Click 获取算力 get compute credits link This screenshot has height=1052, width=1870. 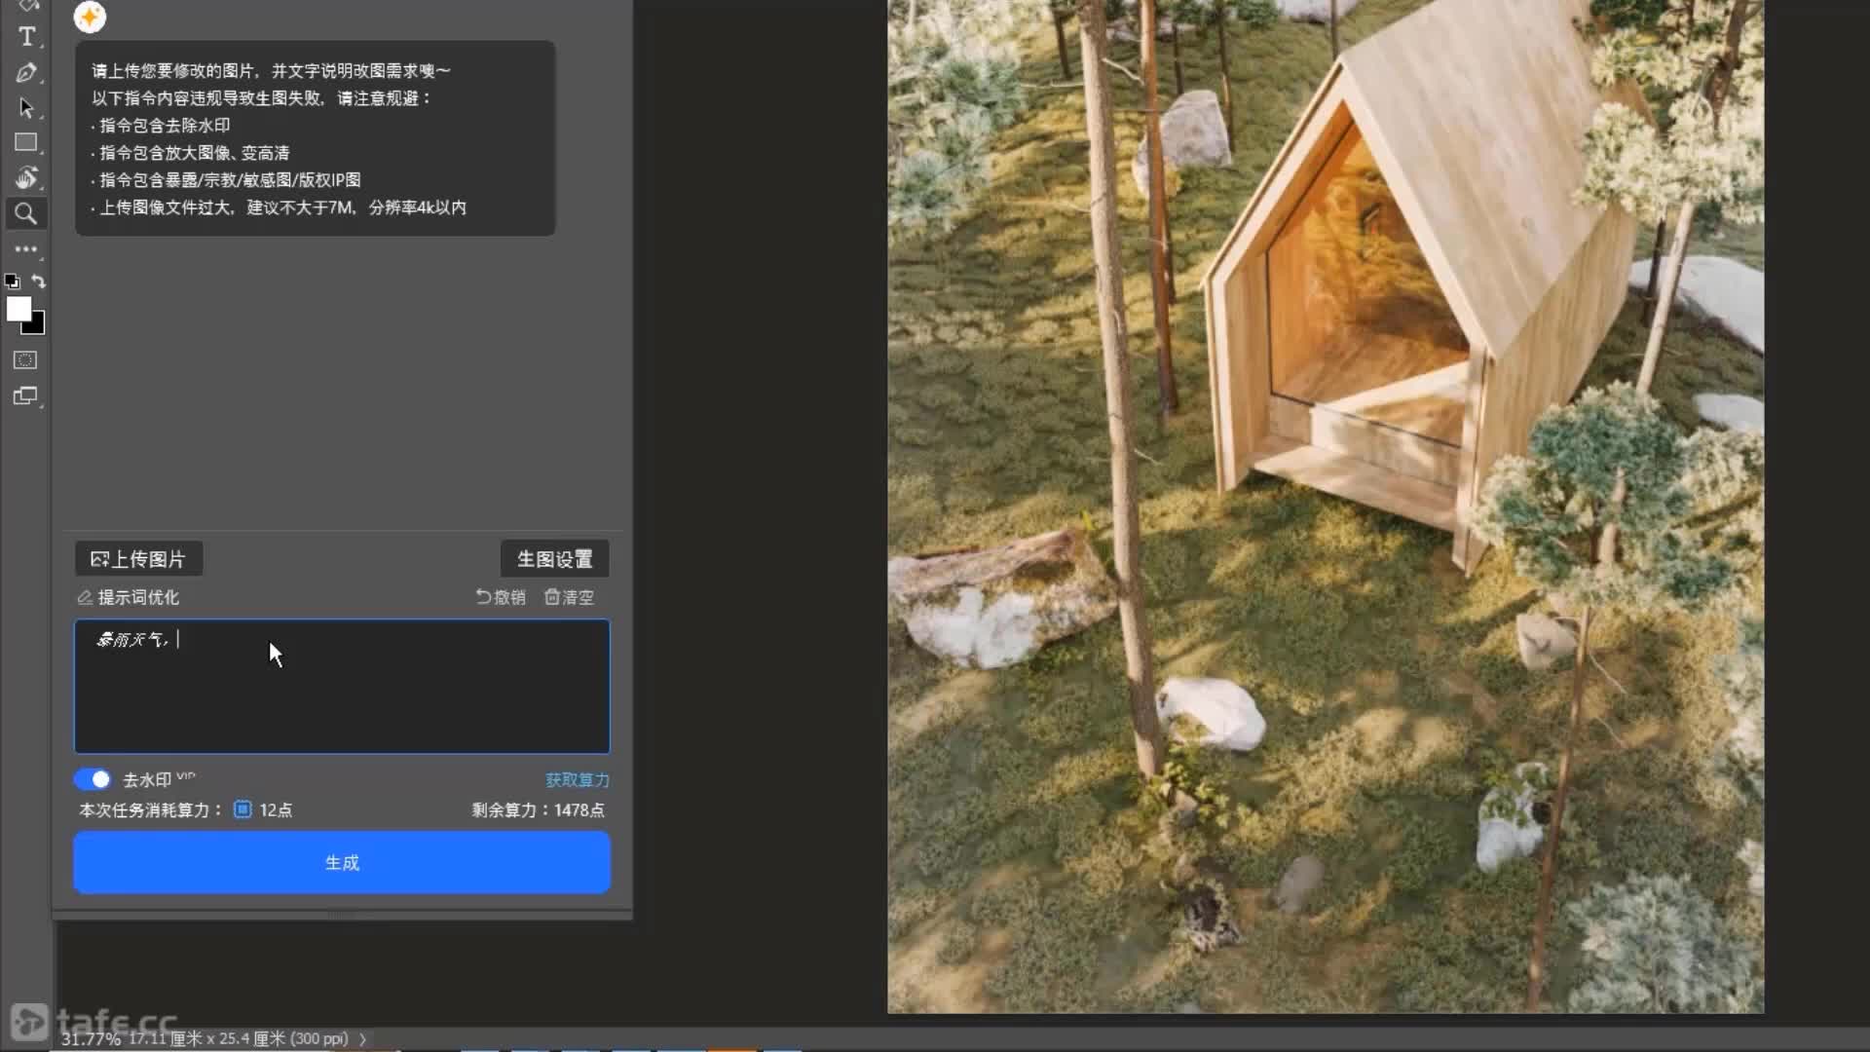coord(578,780)
